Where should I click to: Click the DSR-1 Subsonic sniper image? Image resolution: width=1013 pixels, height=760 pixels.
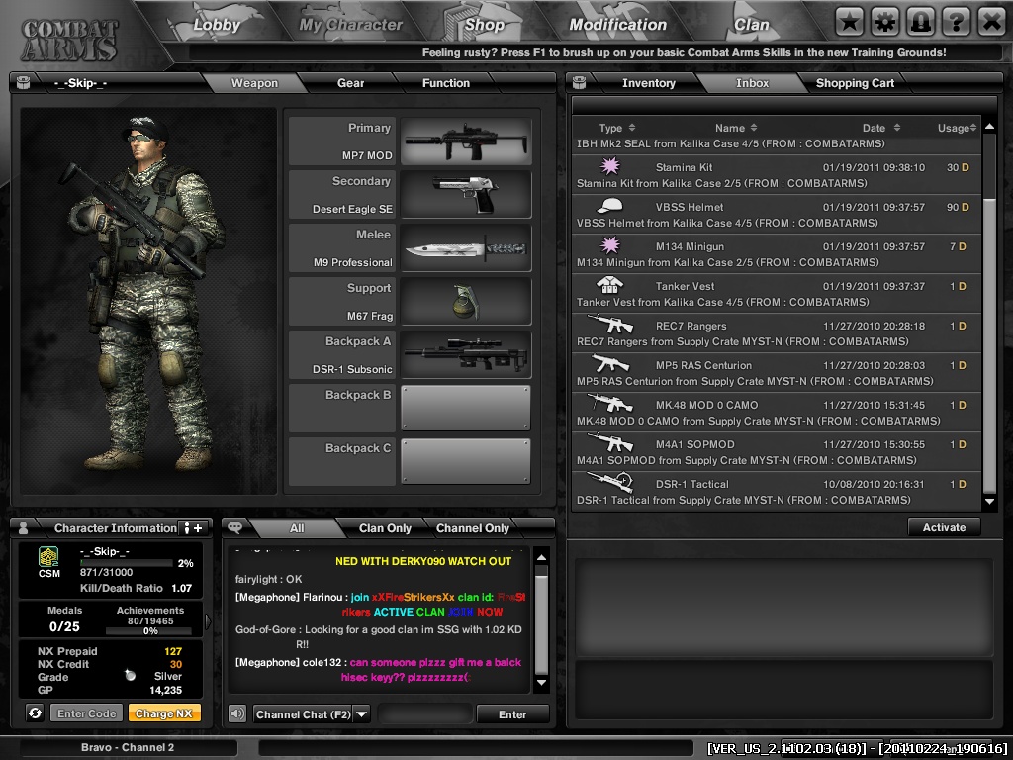(466, 355)
